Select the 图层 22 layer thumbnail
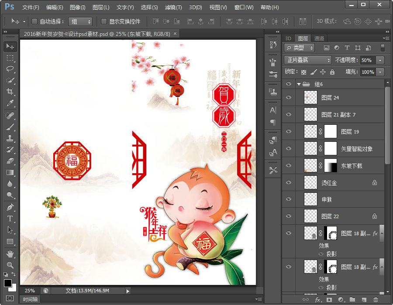The width and height of the screenshot is (393, 305). (x=310, y=216)
